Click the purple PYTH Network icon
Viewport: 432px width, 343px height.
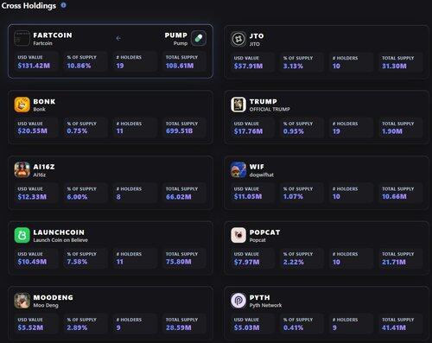pos(238,301)
